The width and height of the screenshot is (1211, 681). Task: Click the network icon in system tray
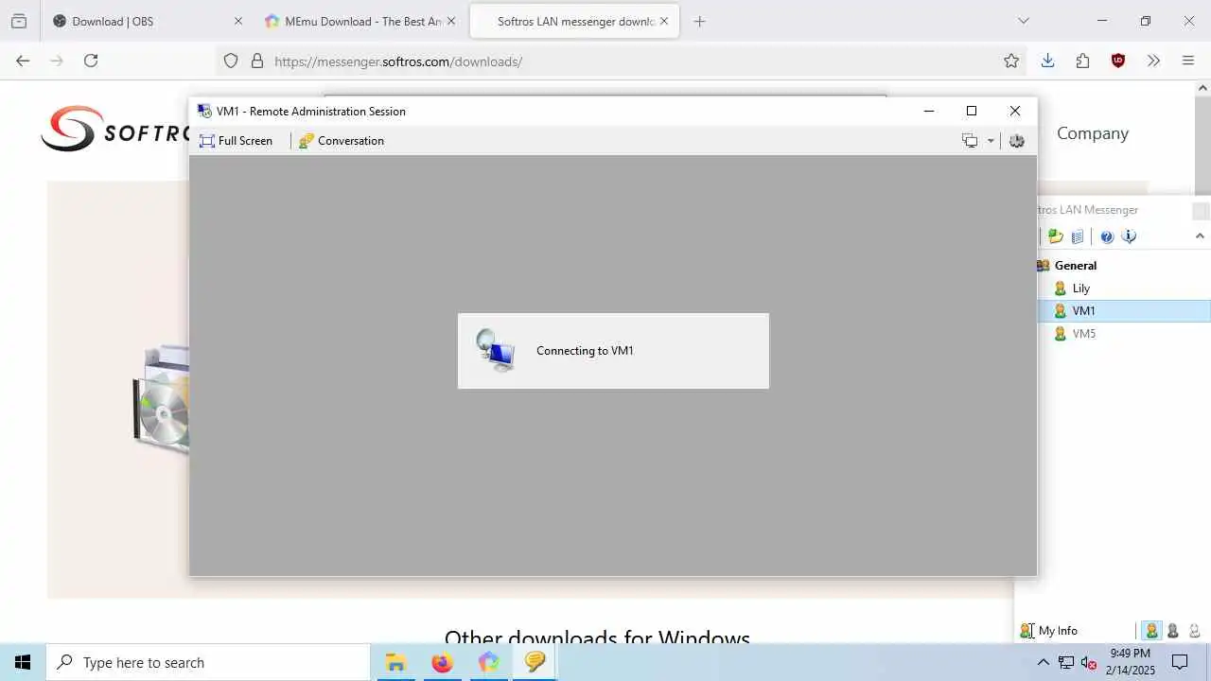coord(1066,662)
